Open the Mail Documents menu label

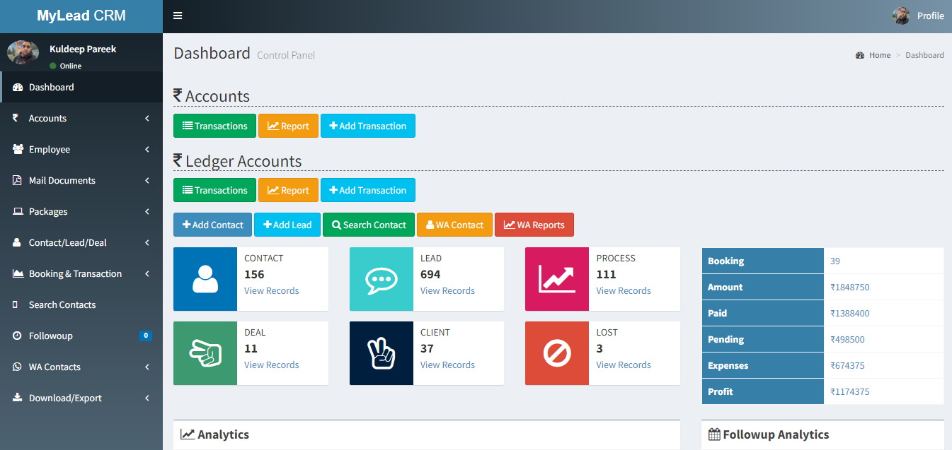coord(62,181)
